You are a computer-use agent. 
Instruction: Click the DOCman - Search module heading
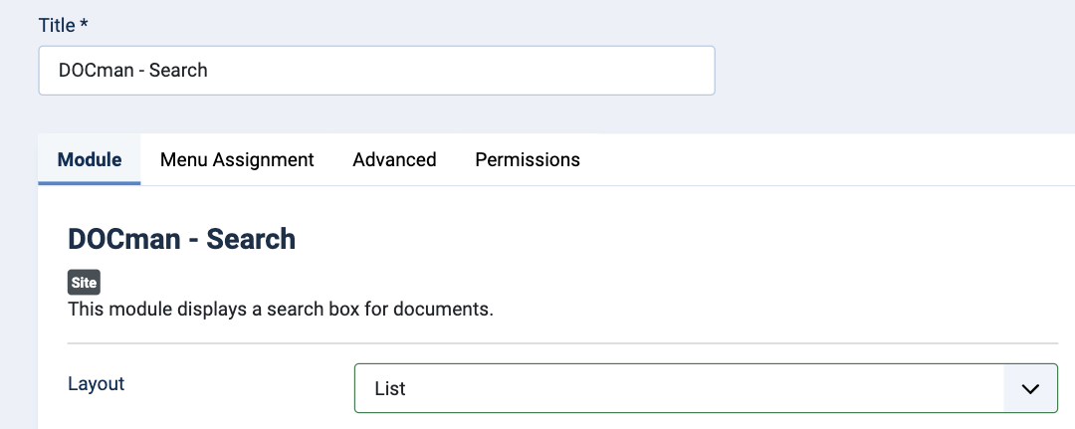click(x=182, y=239)
